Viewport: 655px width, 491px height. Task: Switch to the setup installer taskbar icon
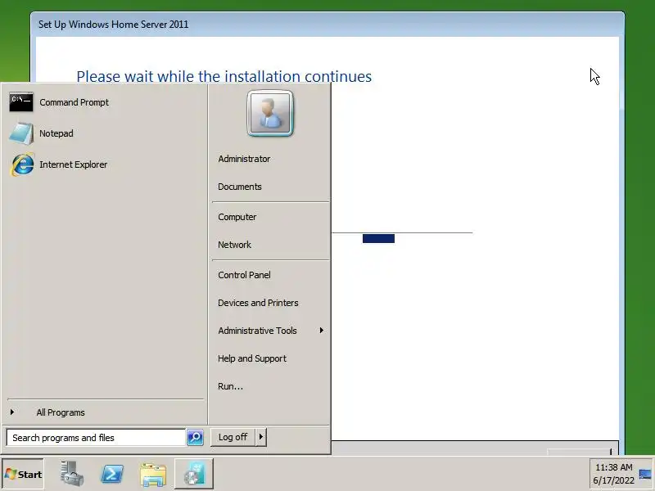click(194, 474)
